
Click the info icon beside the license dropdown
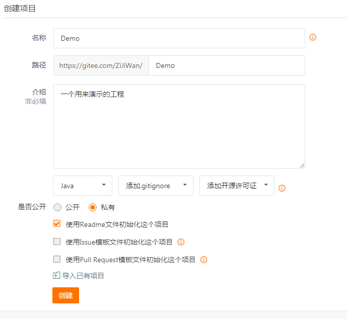pos(282,188)
